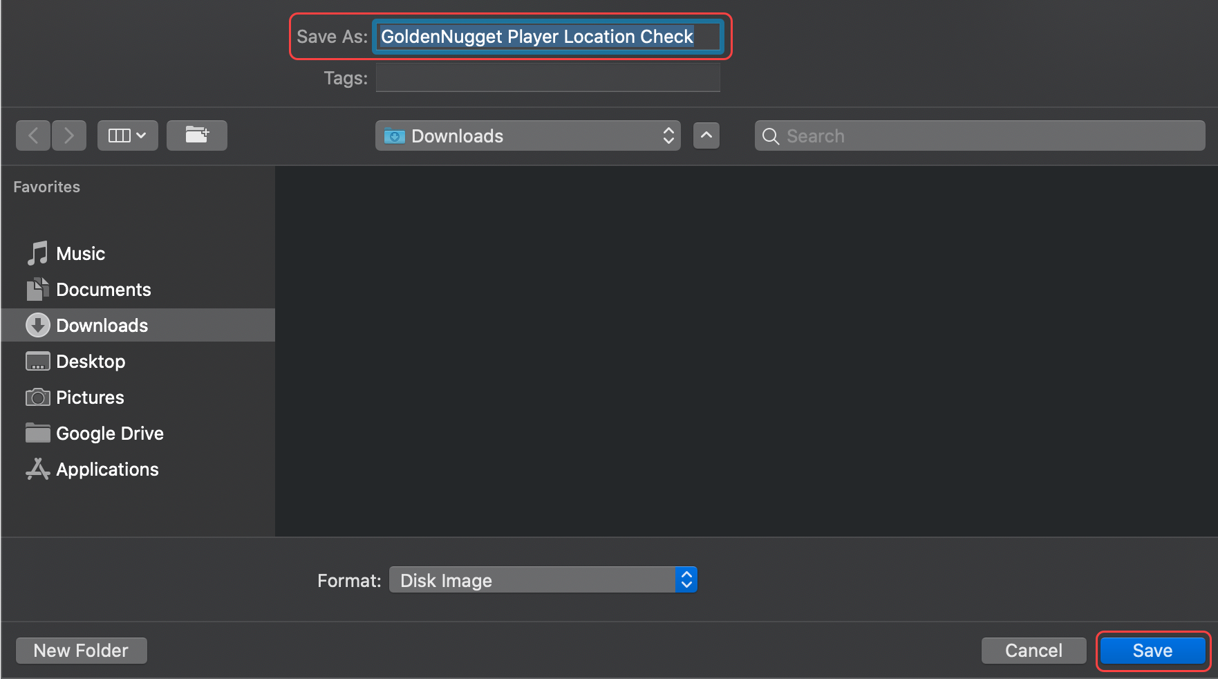Image resolution: width=1218 pixels, height=679 pixels.
Task: Select Applications in Favorites sidebar
Action: (x=138, y=469)
